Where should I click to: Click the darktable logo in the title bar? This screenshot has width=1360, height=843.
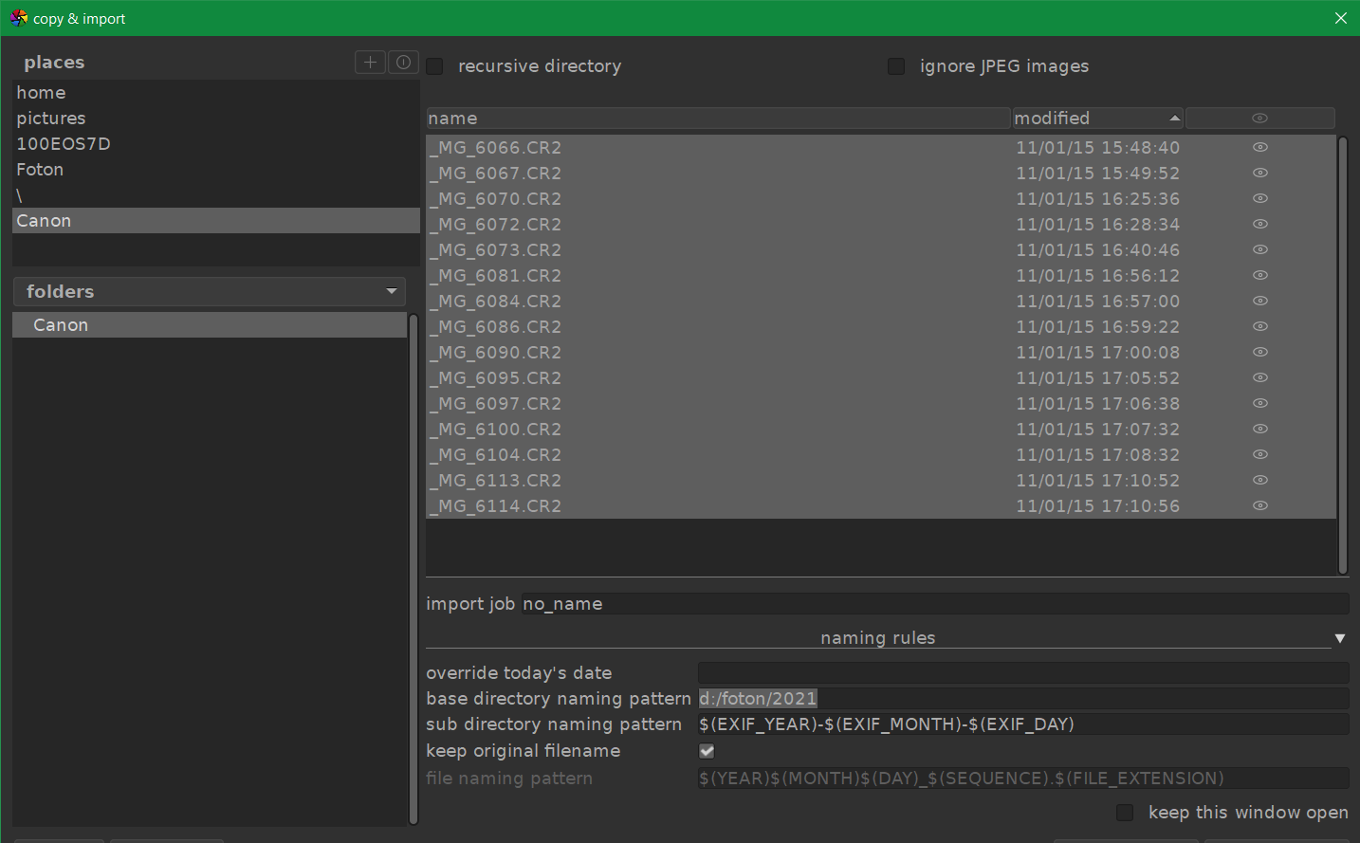pyautogui.click(x=18, y=17)
